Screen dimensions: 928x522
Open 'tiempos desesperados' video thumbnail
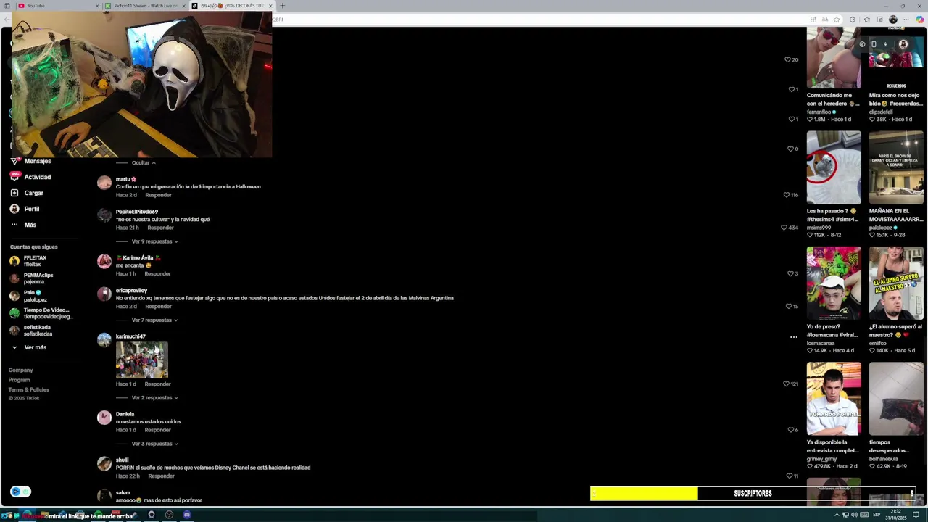tap(896, 399)
